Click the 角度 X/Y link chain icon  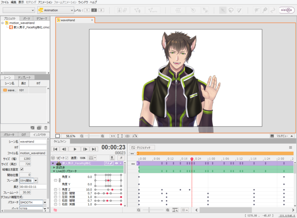[x=60, y=180]
